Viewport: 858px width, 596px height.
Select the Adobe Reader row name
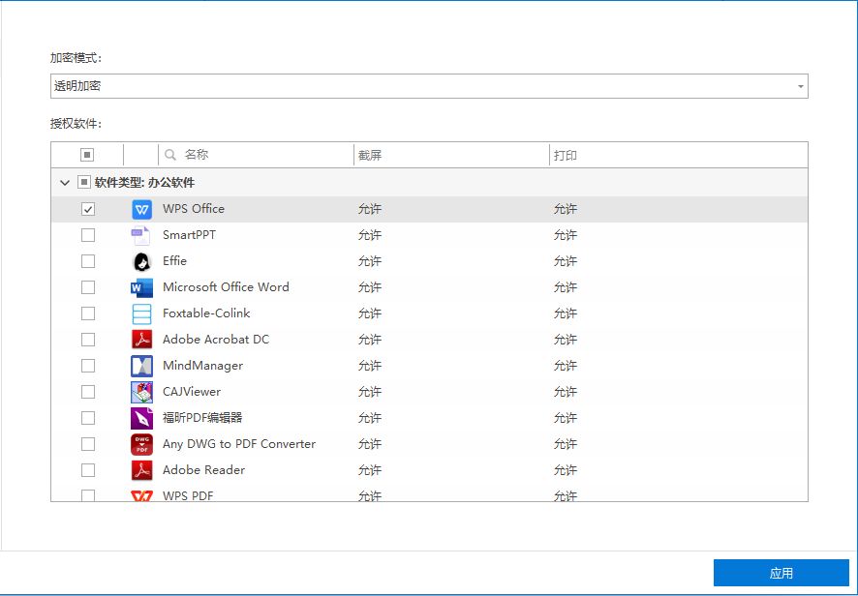[203, 469]
